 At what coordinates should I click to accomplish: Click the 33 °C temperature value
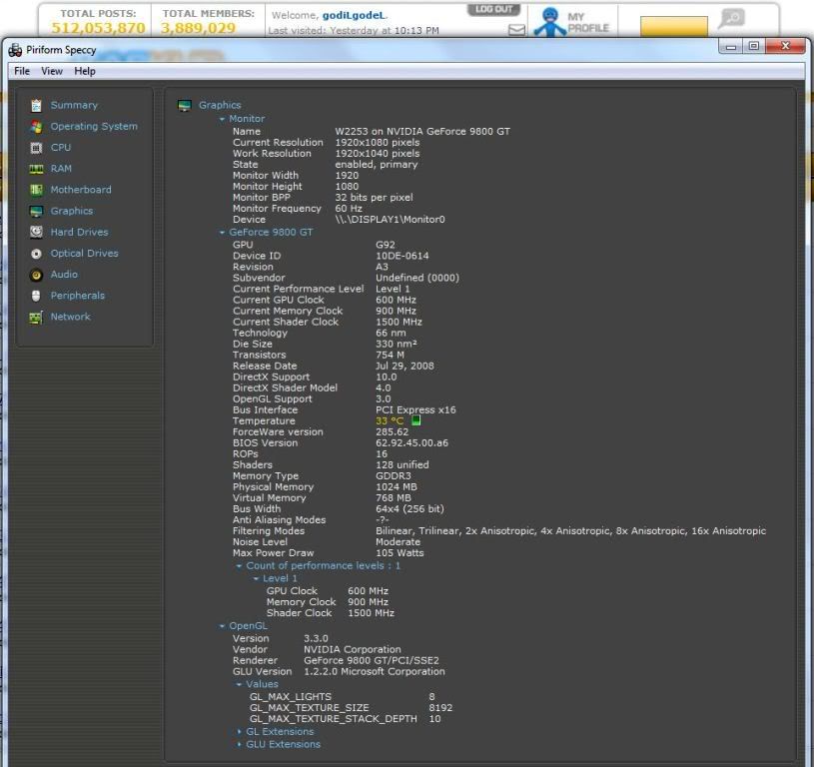pyautogui.click(x=390, y=420)
